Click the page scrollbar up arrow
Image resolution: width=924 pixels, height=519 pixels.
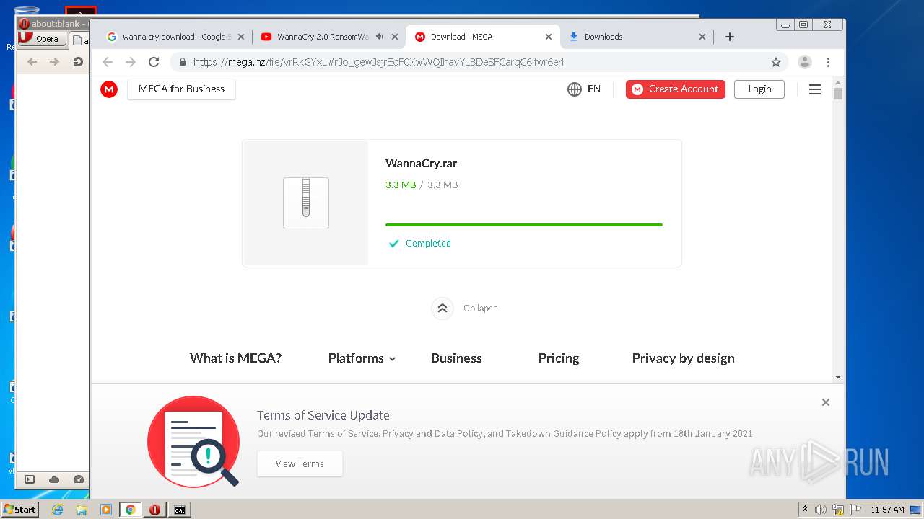[x=838, y=82]
